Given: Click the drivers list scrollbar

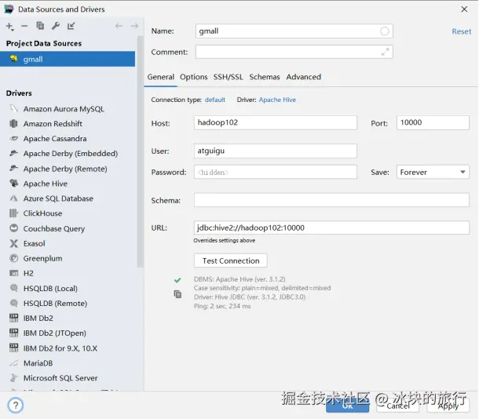Looking at the screenshot, I should (141, 152).
